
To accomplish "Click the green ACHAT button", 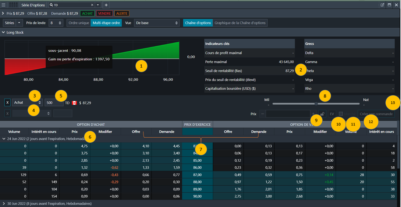I will (x=87, y=13).
